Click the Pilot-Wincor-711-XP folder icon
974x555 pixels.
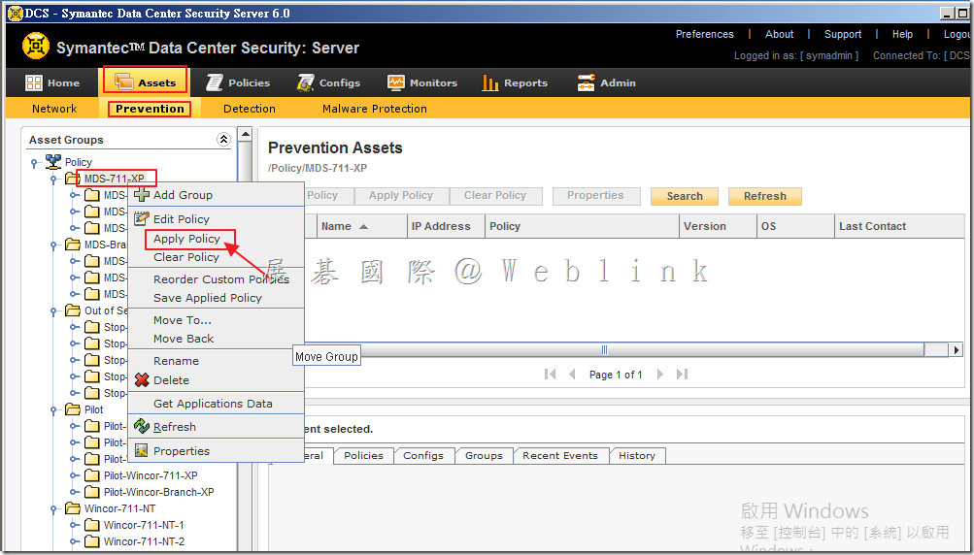(92, 475)
